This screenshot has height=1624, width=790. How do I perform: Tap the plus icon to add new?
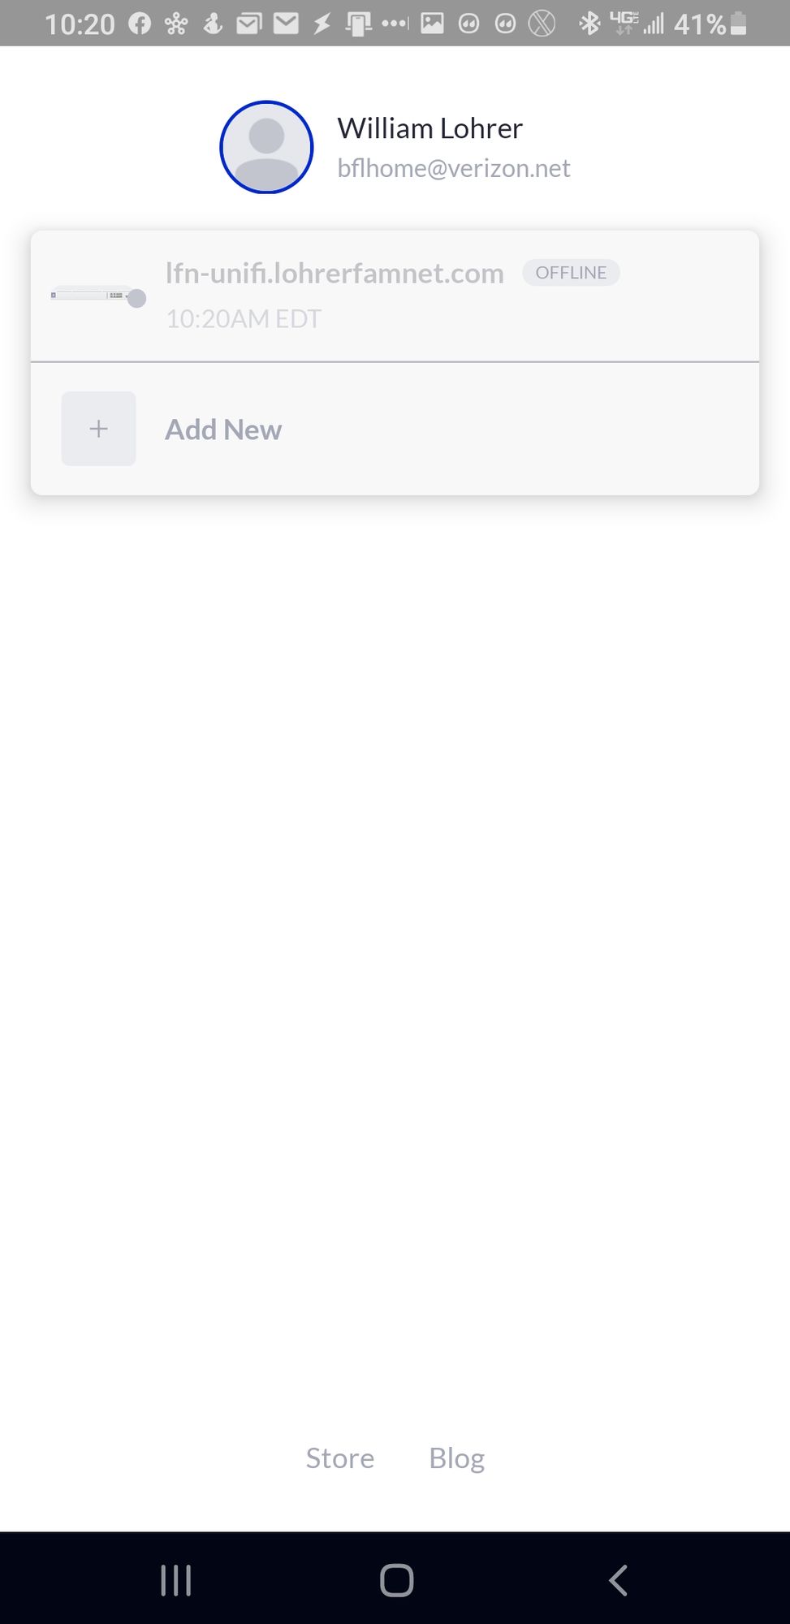pos(98,429)
